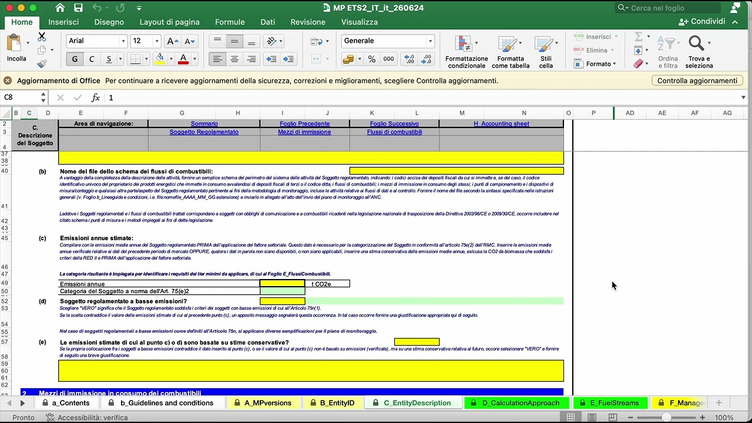Decrease font size with the A-down icon
The image size is (752, 423).
pyautogui.click(x=190, y=41)
